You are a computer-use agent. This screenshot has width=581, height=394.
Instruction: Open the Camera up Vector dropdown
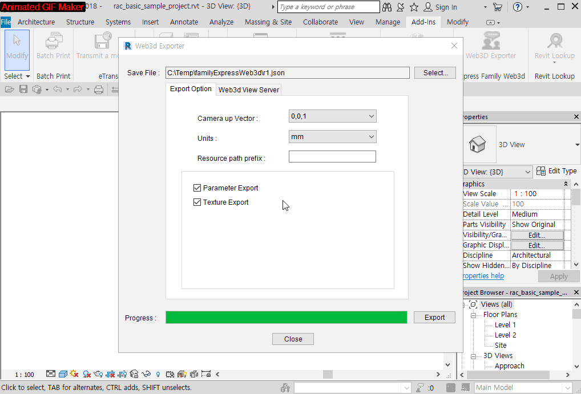point(332,116)
